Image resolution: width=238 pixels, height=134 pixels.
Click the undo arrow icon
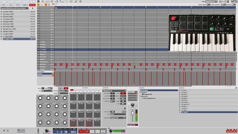[53, 5]
